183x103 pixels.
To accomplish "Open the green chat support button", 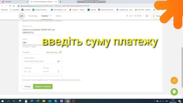I will pyautogui.click(x=174, y=92).
